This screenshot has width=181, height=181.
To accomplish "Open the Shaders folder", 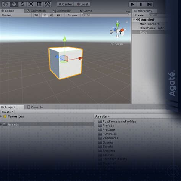I will coord(107,151).
